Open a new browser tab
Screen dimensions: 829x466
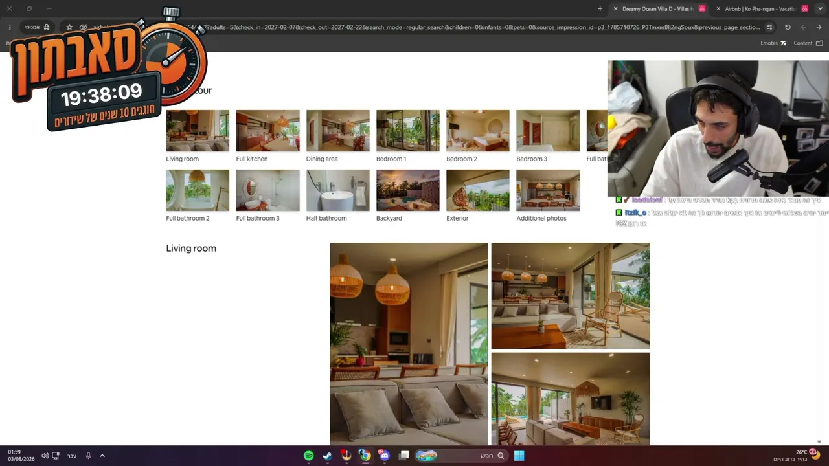(600, 9)
